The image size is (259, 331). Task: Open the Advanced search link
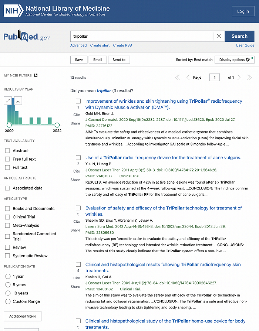click(78, 45)
